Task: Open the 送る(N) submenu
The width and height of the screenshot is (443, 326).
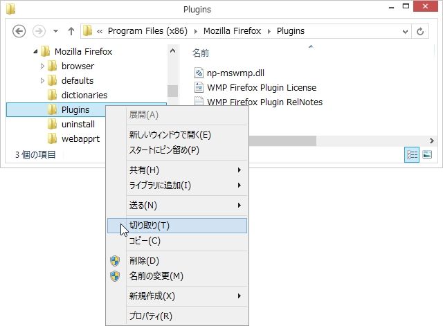Action: coord(177,206)
